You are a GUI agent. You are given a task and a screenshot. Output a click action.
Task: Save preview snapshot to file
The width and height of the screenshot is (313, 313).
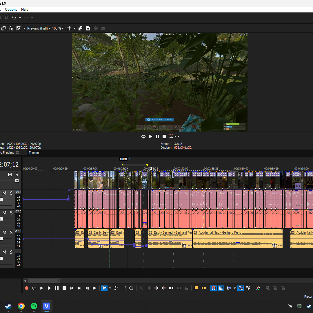pyautogui.click(x=88, y=28)
